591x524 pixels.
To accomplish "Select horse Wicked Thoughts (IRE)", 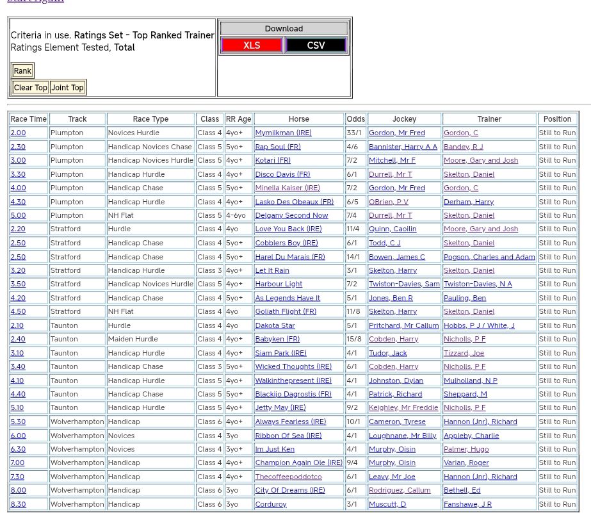I will 293,367.
